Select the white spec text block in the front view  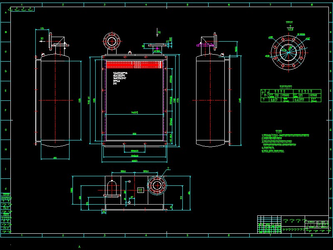pos(119,78)
